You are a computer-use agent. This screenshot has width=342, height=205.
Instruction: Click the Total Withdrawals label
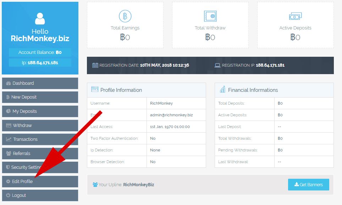pos(235,138)
